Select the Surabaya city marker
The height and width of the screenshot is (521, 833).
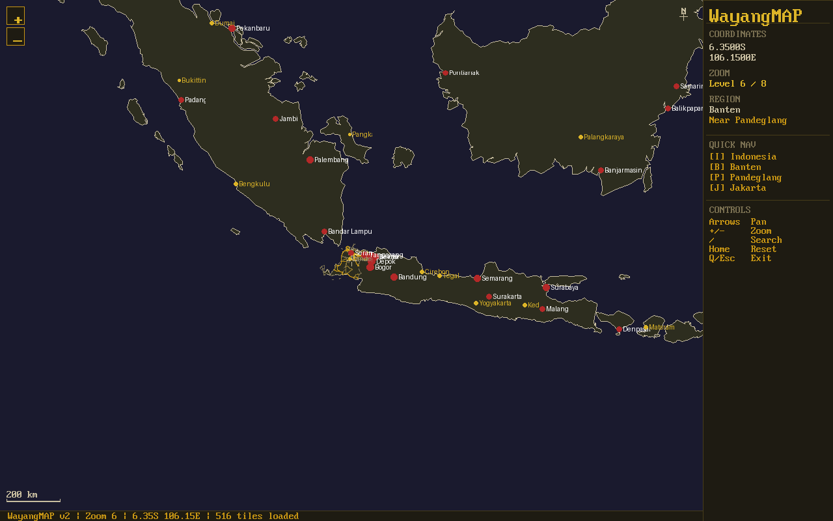[545, 287]
